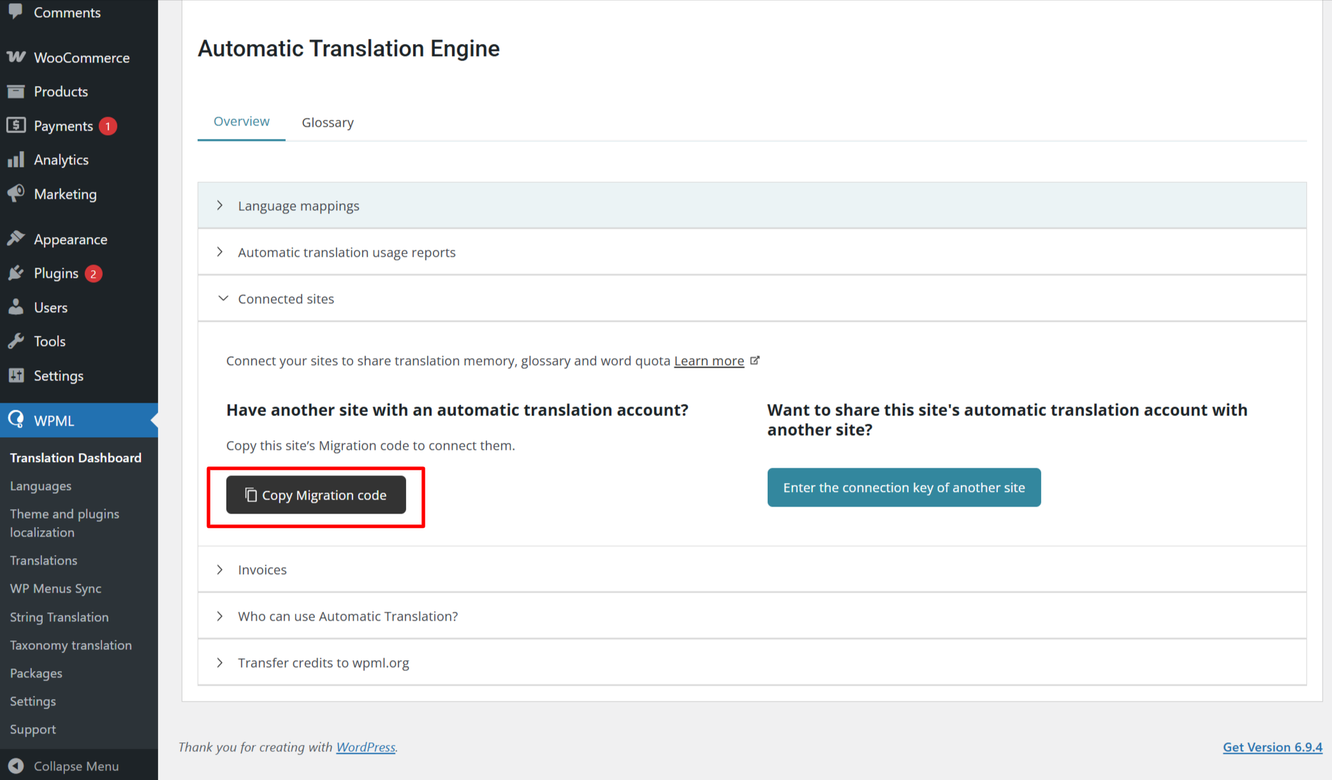Click the WPML logo icon

16,420
